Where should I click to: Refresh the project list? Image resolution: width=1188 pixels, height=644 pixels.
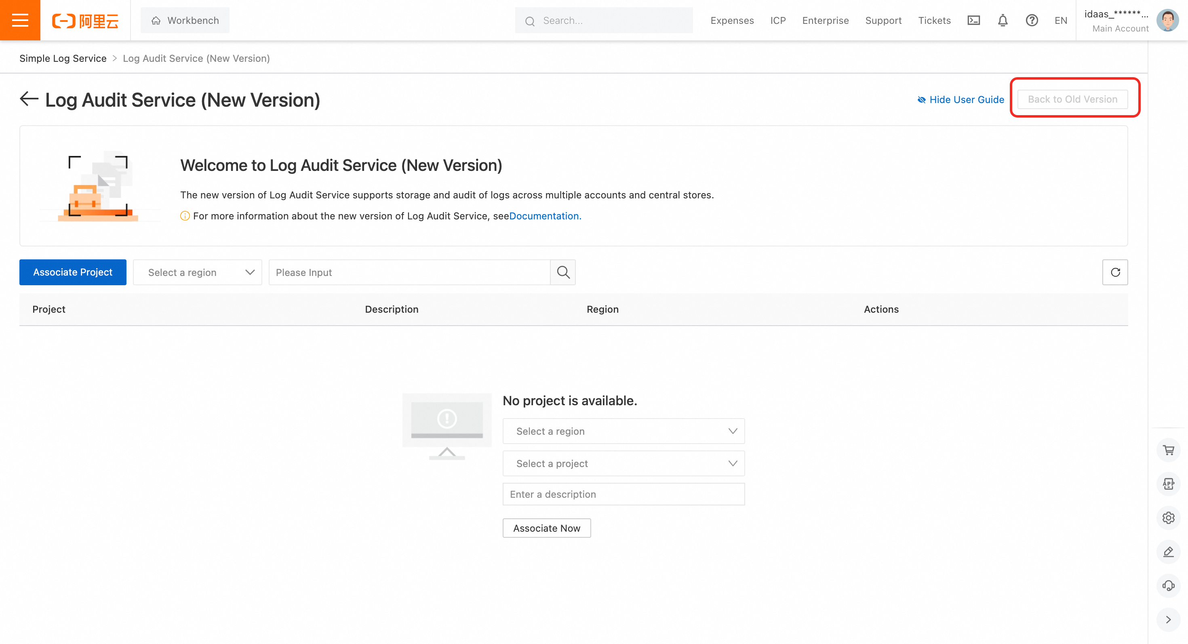pyautogui.click(x=1115, y=272)
